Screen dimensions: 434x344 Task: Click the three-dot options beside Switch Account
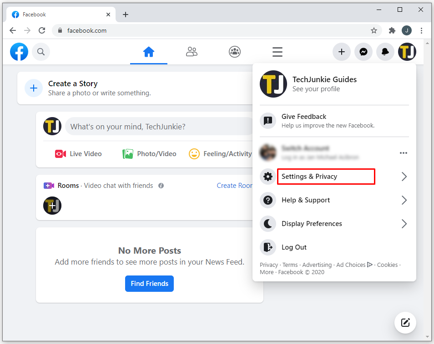coord(404,153)
